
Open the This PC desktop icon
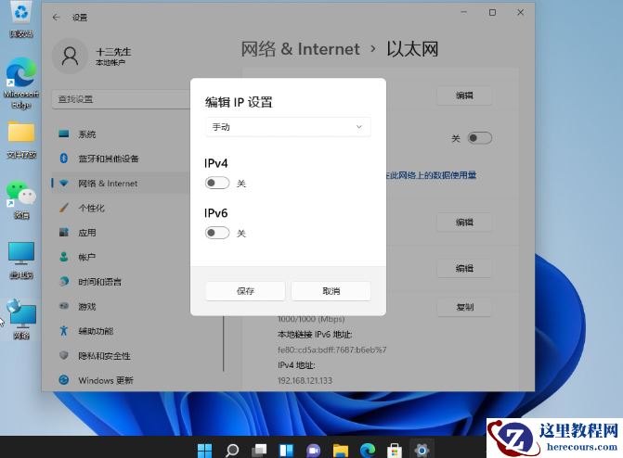(x=21, y=261)
